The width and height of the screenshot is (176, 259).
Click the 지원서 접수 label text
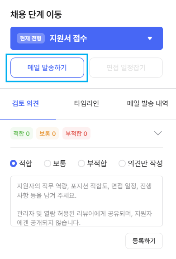[x=68, y=38]
